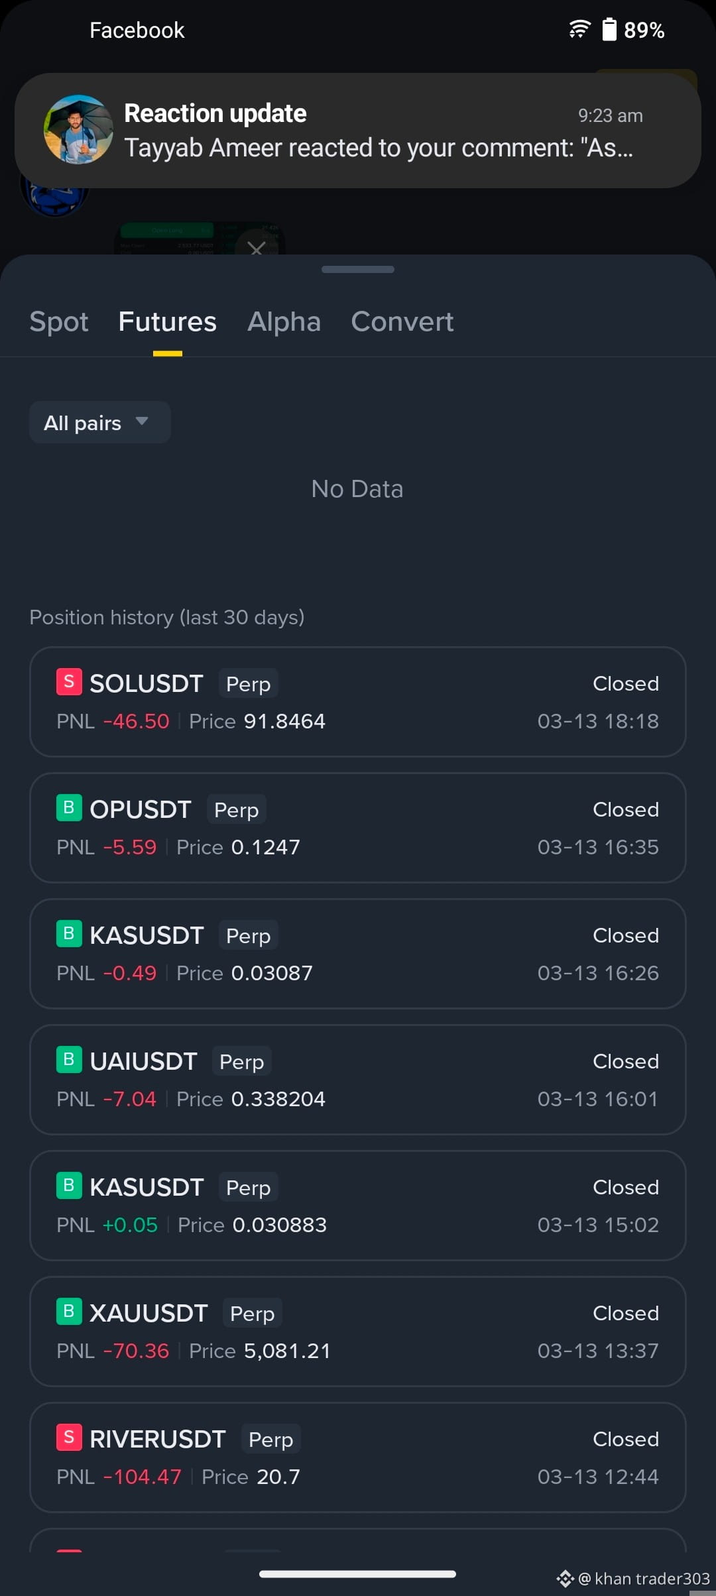Tap the notification profile avatar picture
Viewport: 716px width, 1596px height.
coord(78,129)
